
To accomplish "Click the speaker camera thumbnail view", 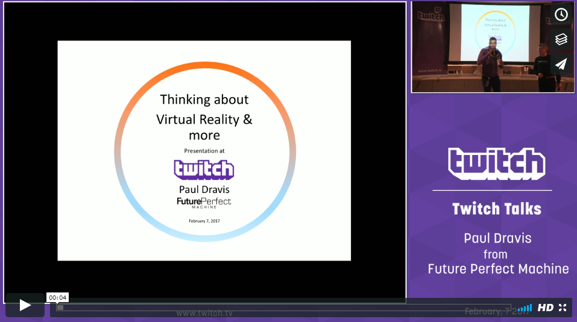I will [493, 47].
